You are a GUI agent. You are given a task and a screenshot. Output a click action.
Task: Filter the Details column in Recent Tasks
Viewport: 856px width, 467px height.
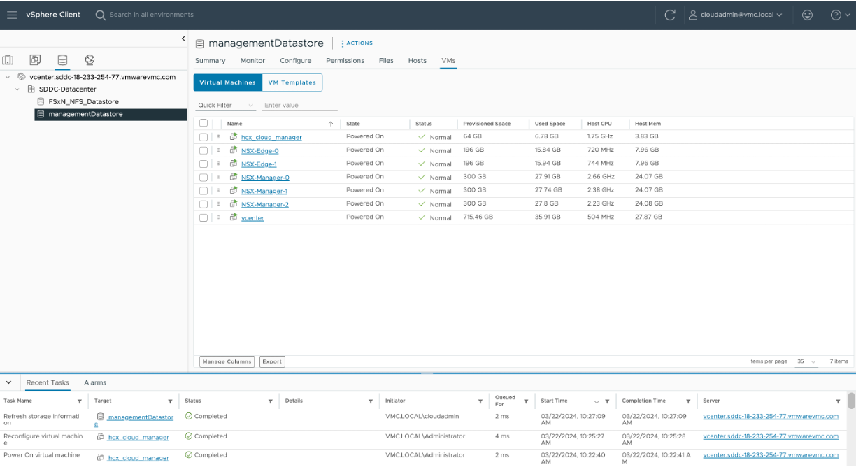pyautogui.click(x=371, y=401)
